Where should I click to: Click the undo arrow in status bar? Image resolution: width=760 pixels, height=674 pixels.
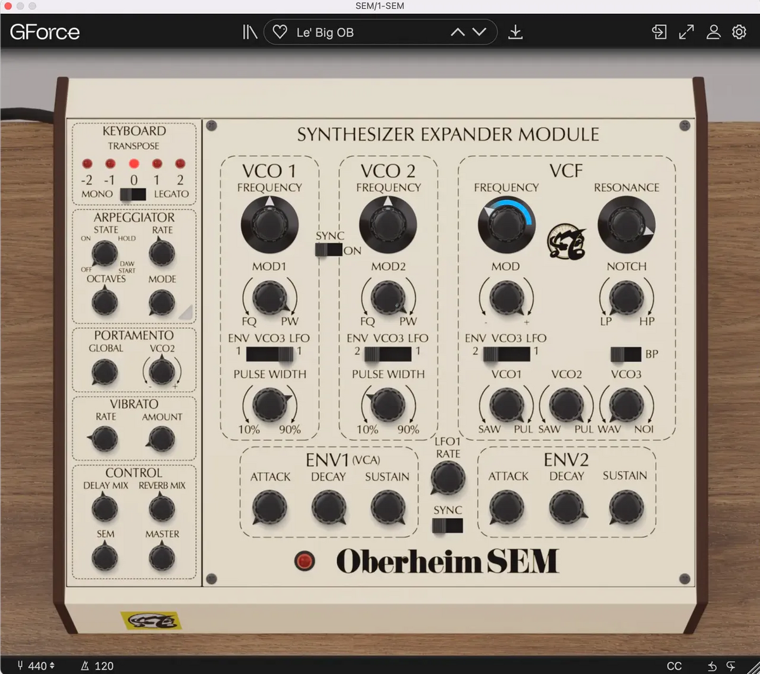coord(712,666)
